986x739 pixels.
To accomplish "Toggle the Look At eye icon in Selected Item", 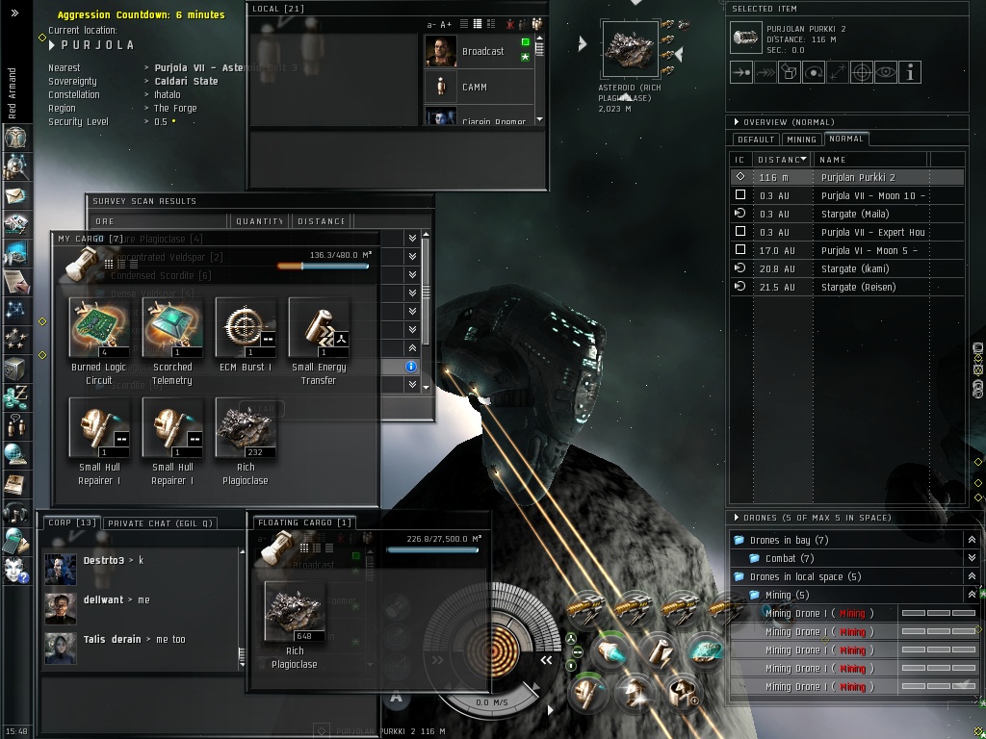I will point(886,72).
